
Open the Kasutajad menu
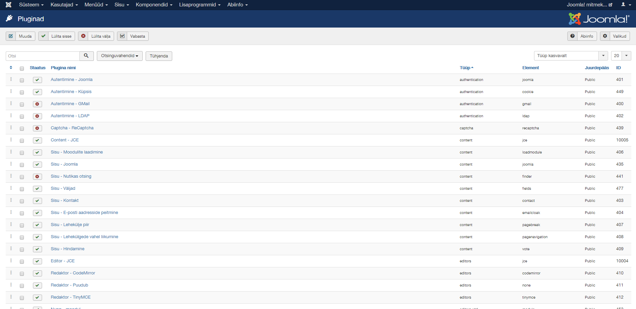64,5
